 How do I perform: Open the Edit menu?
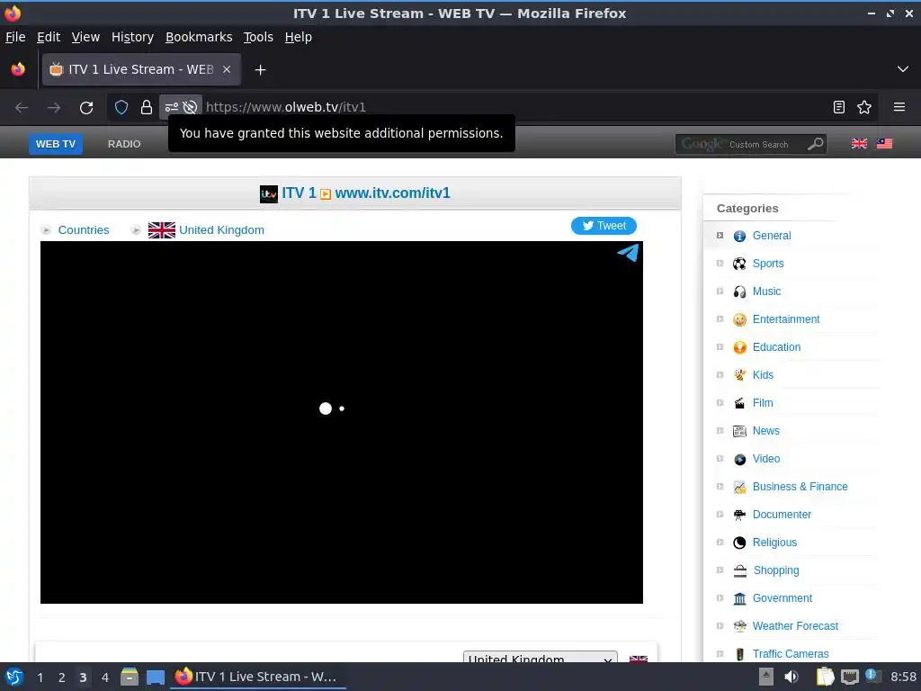(x=49, y=37)
